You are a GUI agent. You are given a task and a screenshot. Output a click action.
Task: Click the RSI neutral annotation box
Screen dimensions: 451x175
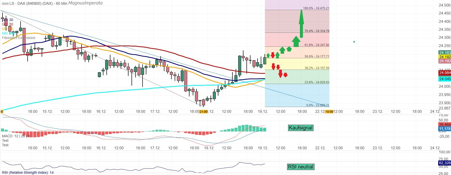coord(300,167)
